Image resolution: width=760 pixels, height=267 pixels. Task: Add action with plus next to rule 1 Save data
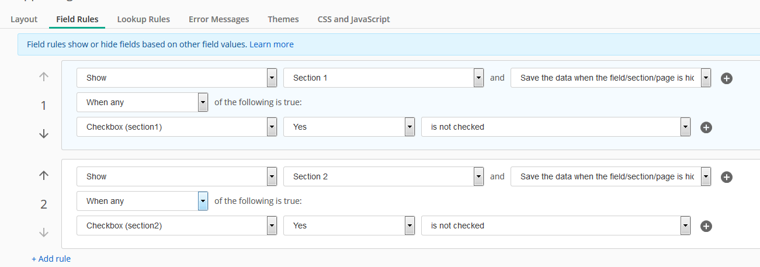tap(727, 78)
